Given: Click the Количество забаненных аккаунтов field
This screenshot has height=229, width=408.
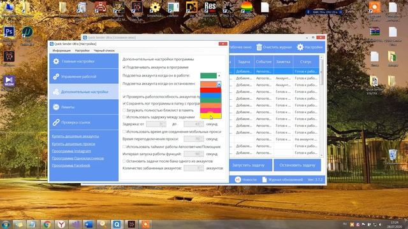Looking at the screenshot, I should [x=194, y=168].
